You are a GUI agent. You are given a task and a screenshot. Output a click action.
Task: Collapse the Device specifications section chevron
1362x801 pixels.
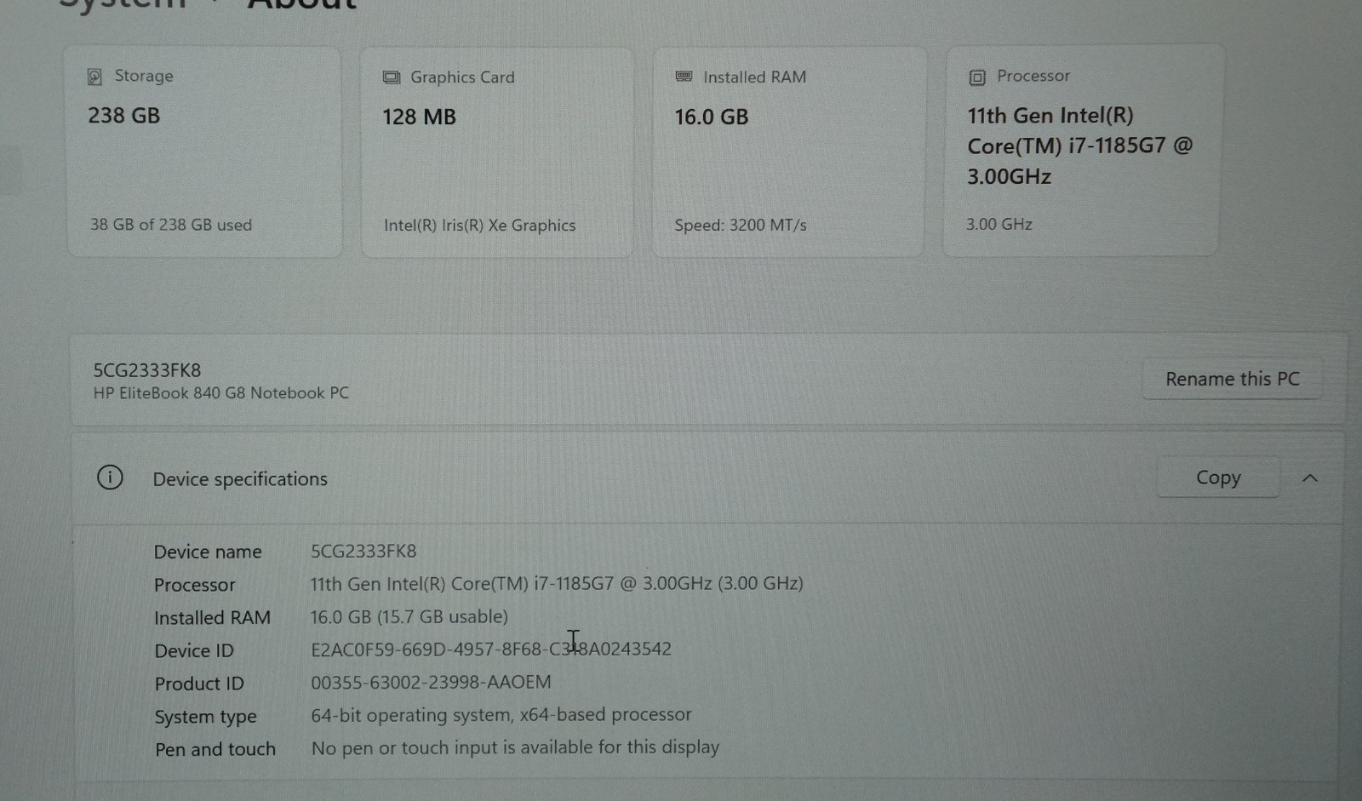1310,478
